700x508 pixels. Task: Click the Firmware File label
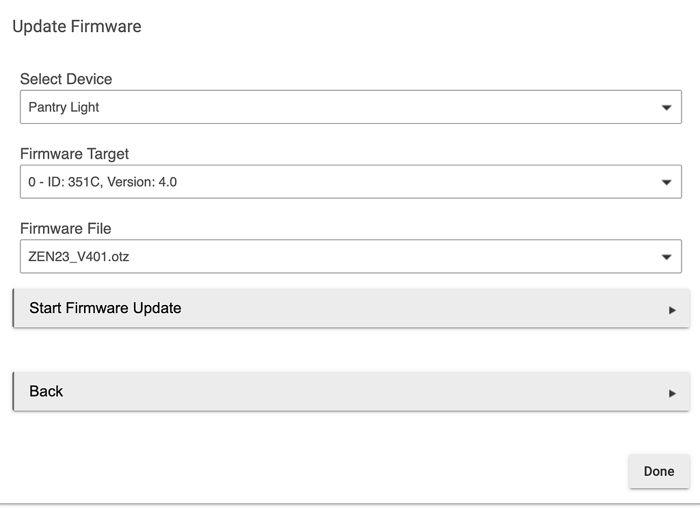click(x=66, y=229)
